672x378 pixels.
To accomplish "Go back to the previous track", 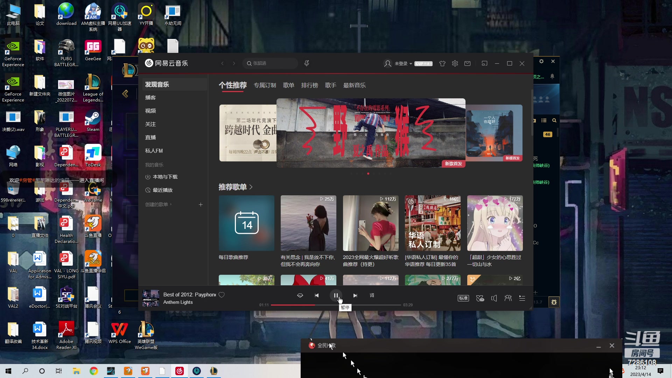I will click(317, 295).
